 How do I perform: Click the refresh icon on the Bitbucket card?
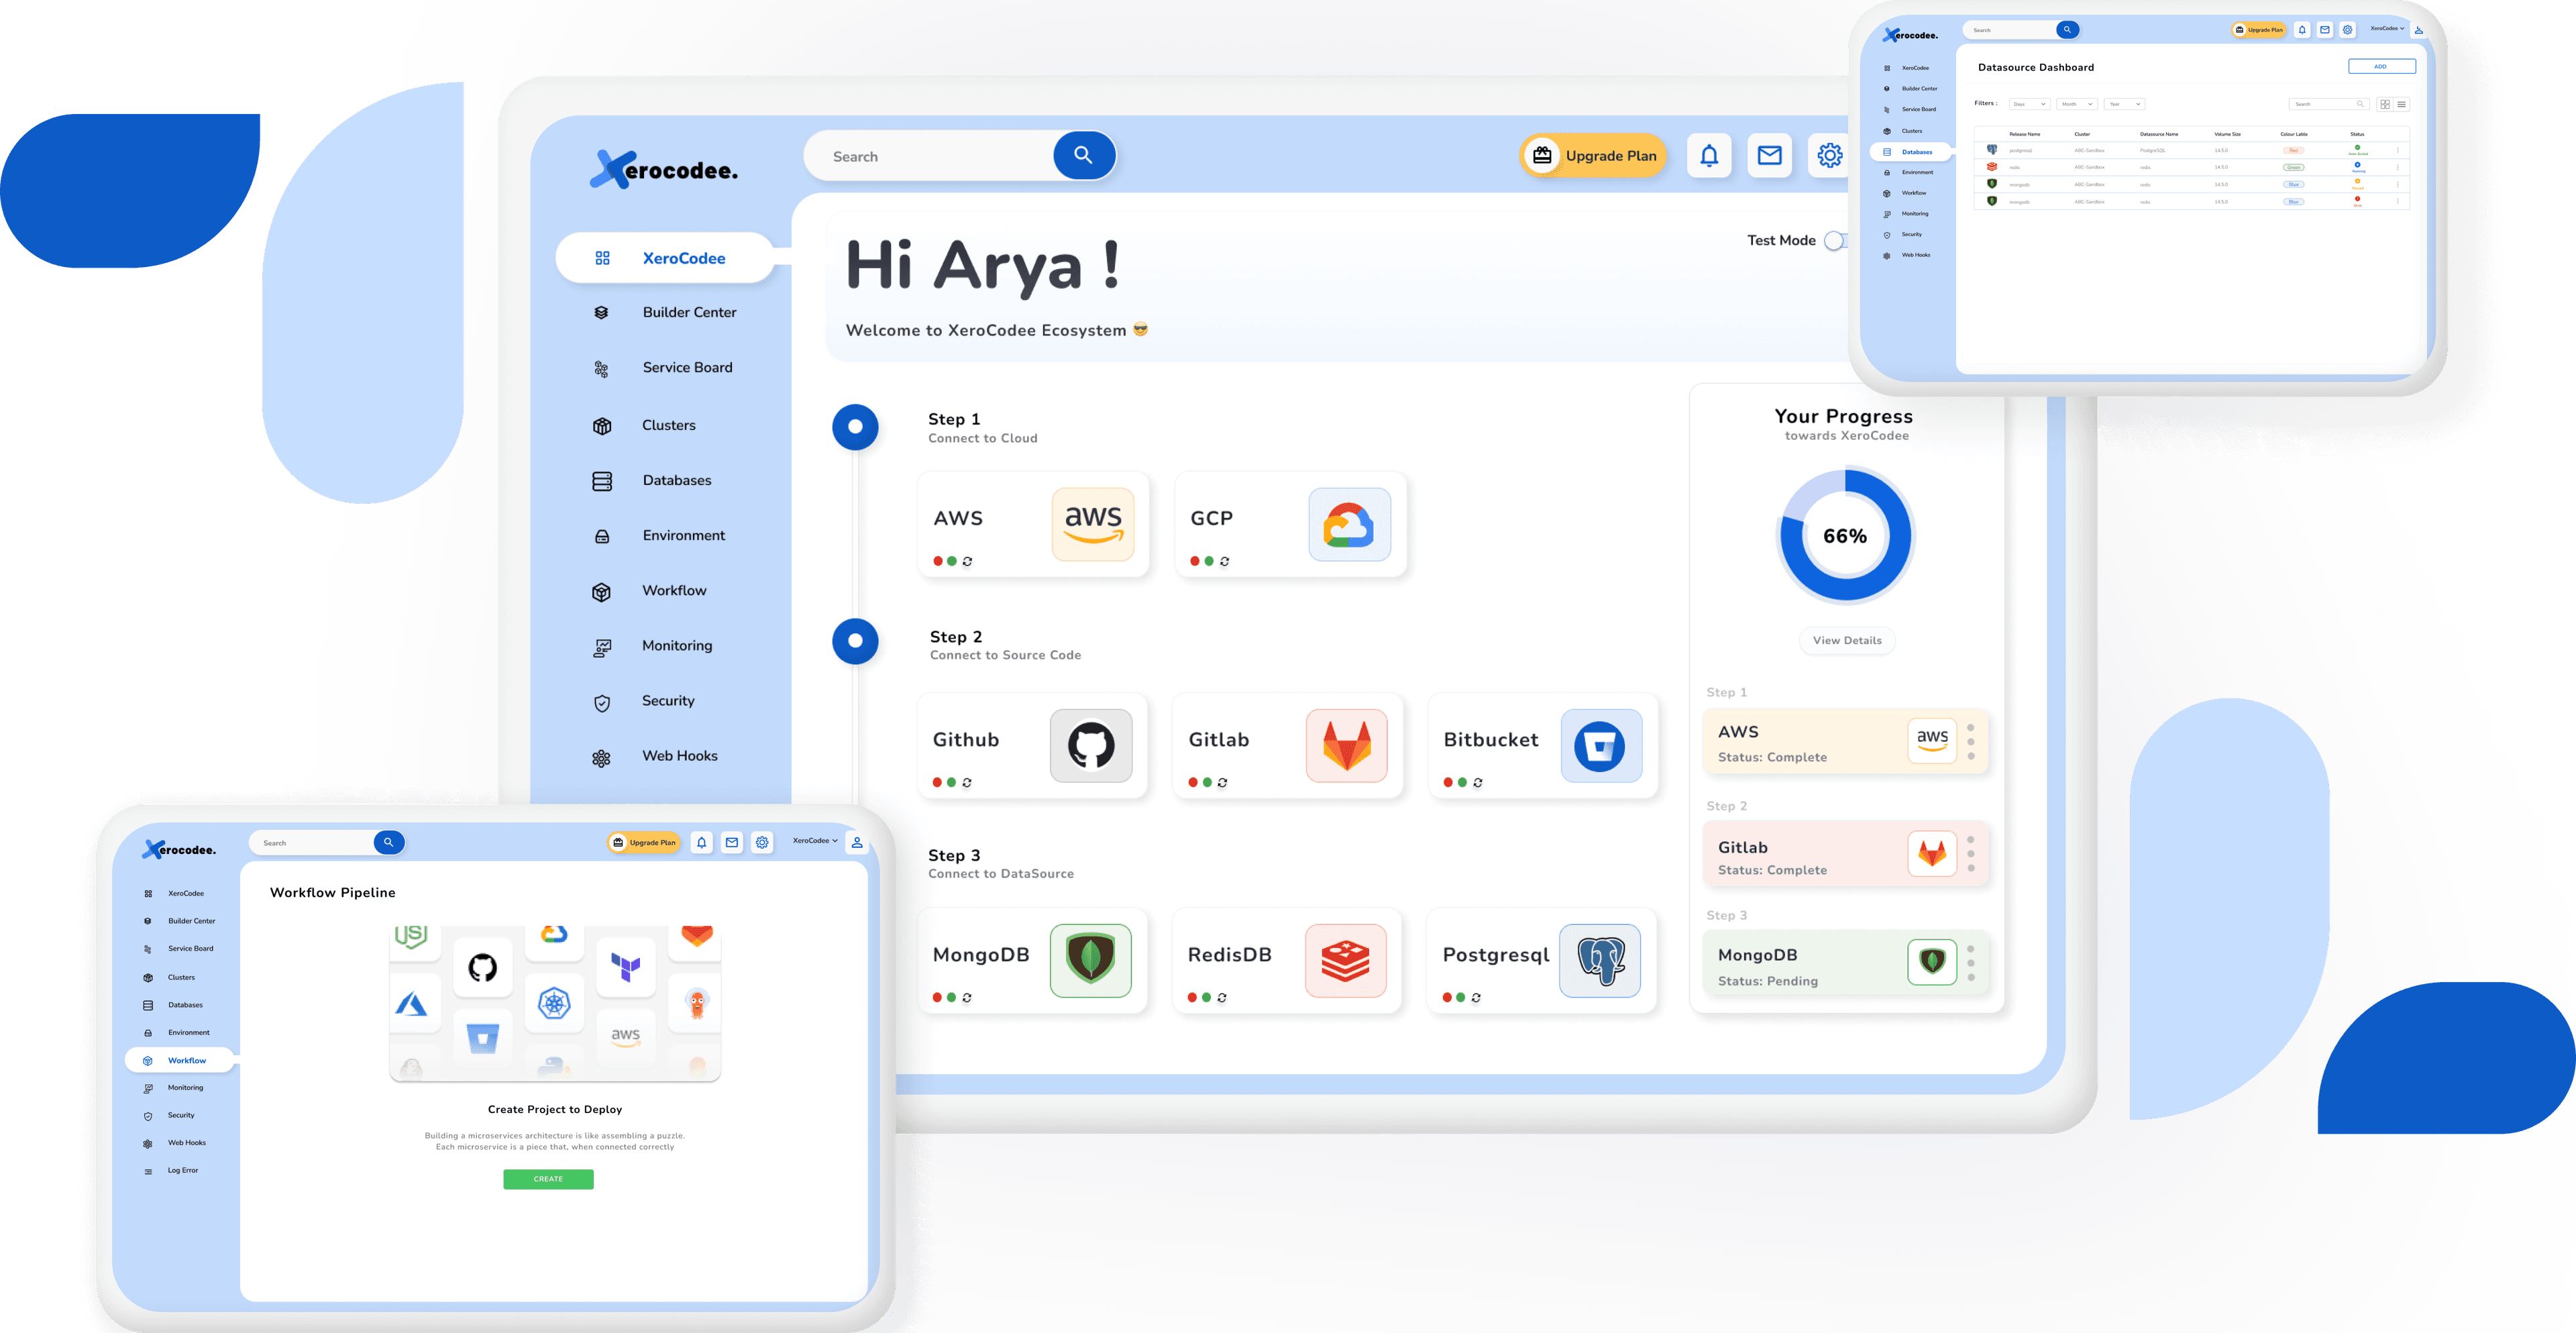tap(1477, 782)
